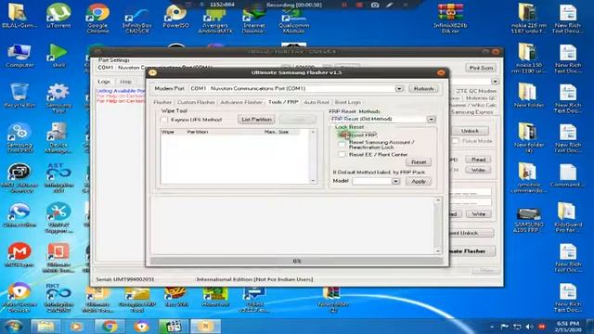Click screenshot camera icon in recording bar
594x334 pixels.
pyautogui.click(x=375, y=5)
